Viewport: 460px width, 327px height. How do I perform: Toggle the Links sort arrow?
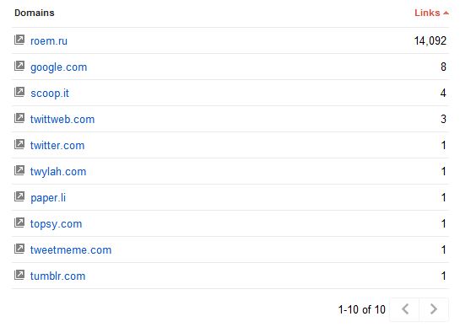tap(446, 13)
